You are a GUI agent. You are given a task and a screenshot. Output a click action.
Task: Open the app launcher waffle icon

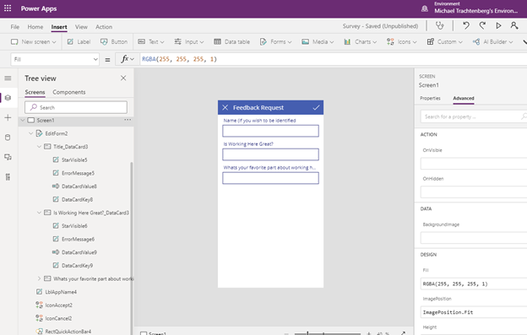(x=8, y=8)
